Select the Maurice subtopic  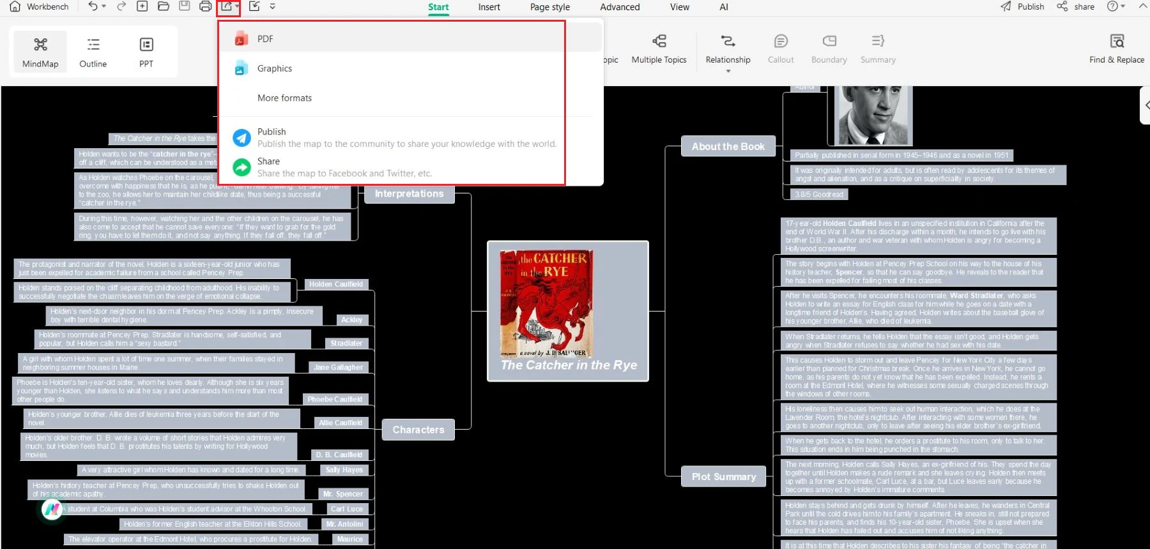coord(350,539)
